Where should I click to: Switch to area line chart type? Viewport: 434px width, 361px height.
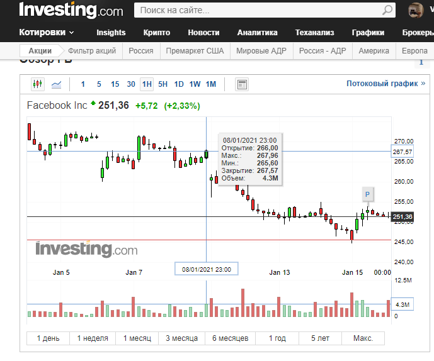click(57, 84)
